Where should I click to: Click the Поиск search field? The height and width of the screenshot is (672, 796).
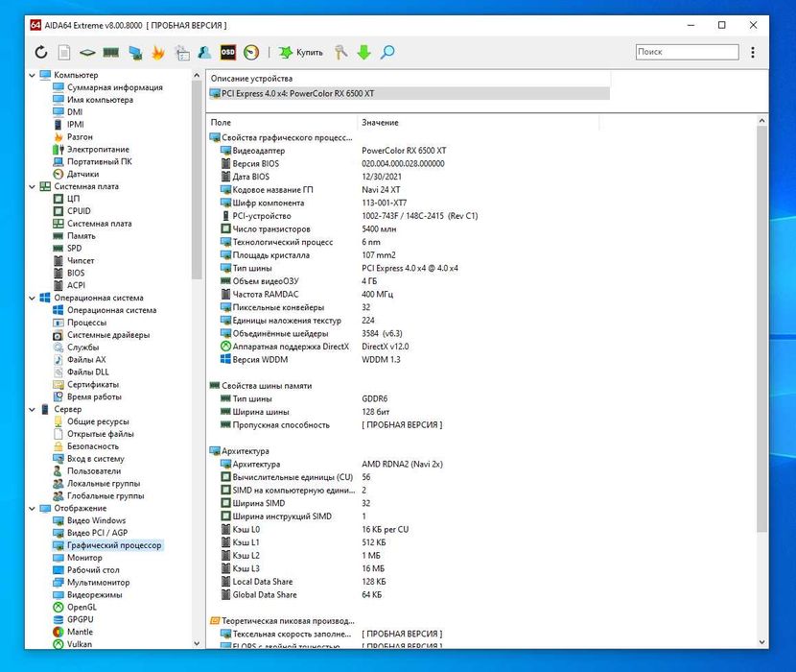pos(687,52)
